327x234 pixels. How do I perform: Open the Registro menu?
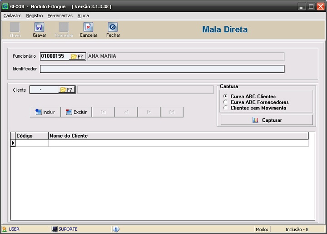pos(35,15)
